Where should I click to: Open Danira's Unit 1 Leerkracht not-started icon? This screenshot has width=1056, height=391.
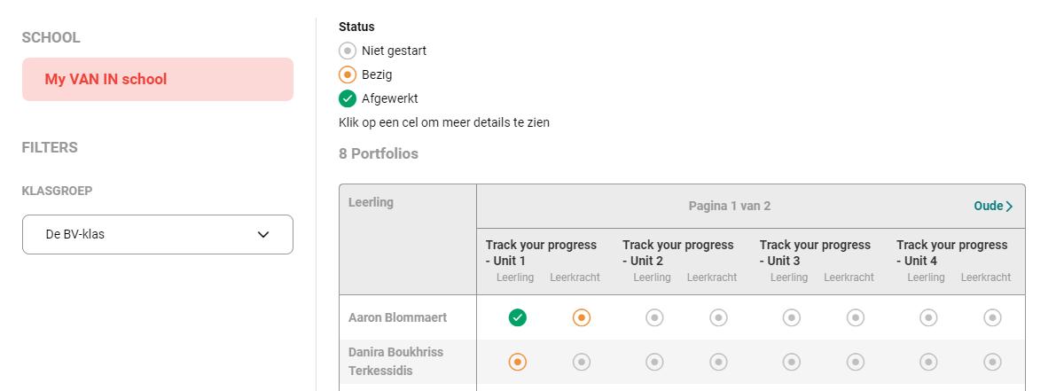click(x=582, y=362)
